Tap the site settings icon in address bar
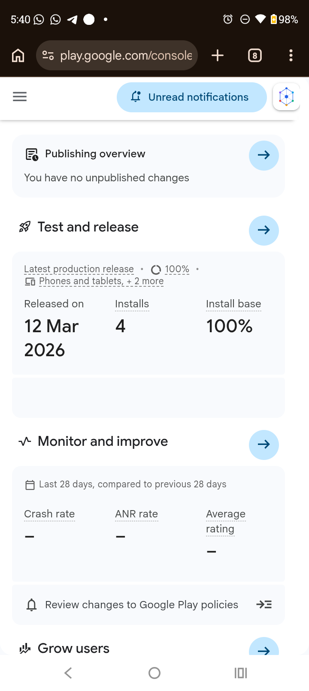309x691 pixels. 48,55
